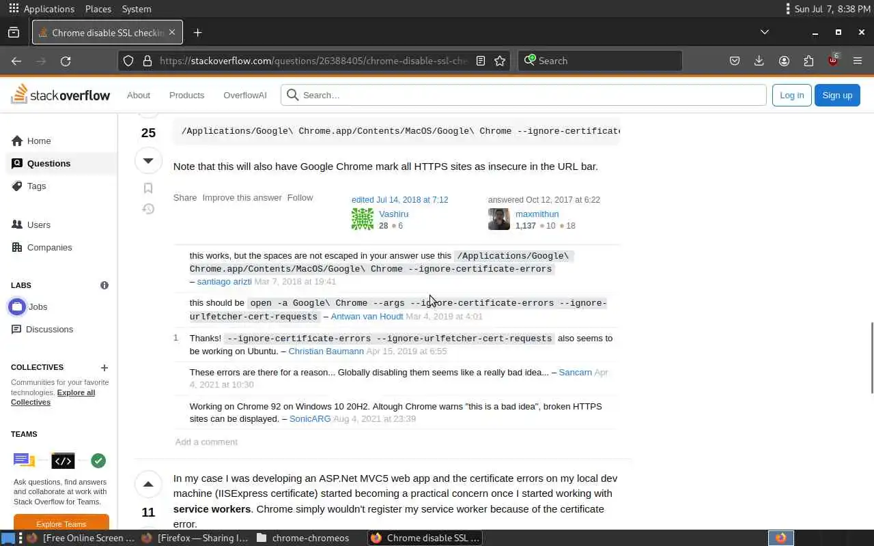
Task: Click the Sign up button
Action: pos(837,95)
